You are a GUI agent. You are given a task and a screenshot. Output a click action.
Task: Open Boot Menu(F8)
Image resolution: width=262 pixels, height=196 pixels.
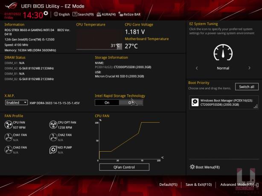(x=205, y=167)
